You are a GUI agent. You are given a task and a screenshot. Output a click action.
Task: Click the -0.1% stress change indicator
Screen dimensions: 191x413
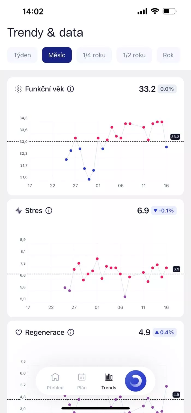coord(163,210)
